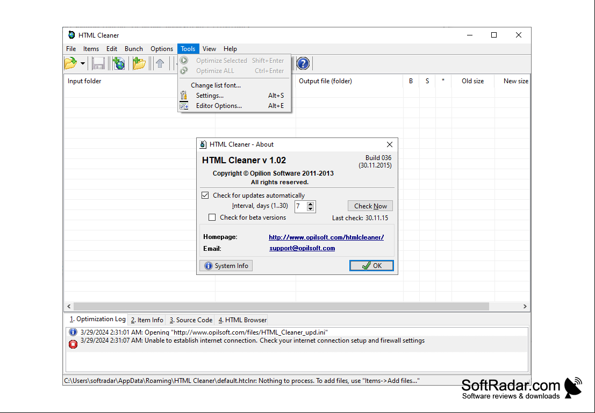This screenshot has width=595, height=413.
Task: Increase the interval days with up arrow
Action: click(x=311, y=204)
